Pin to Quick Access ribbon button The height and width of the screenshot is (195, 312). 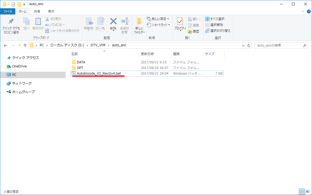11,26
